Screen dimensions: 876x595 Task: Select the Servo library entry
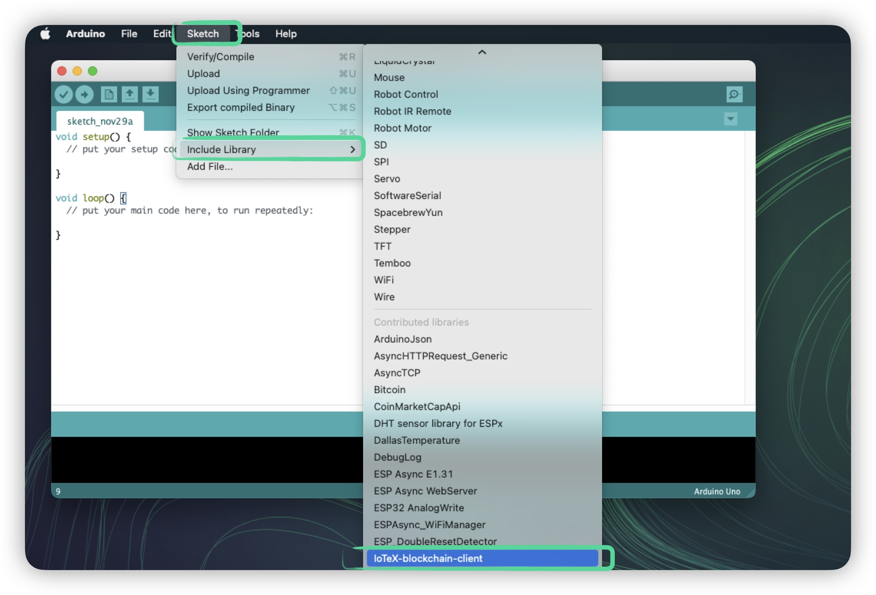click(387, 178)
